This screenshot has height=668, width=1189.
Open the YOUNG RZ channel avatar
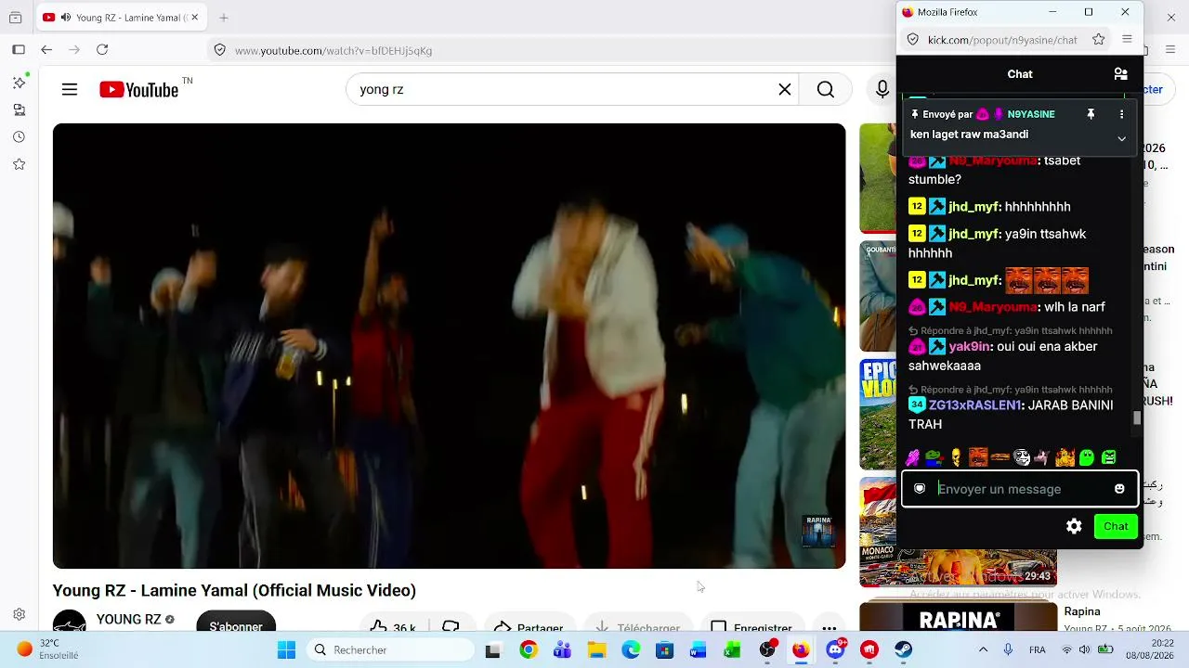point(70,621)
